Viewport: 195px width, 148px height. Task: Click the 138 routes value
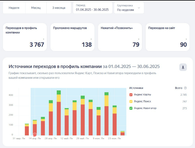coord(87,44)
